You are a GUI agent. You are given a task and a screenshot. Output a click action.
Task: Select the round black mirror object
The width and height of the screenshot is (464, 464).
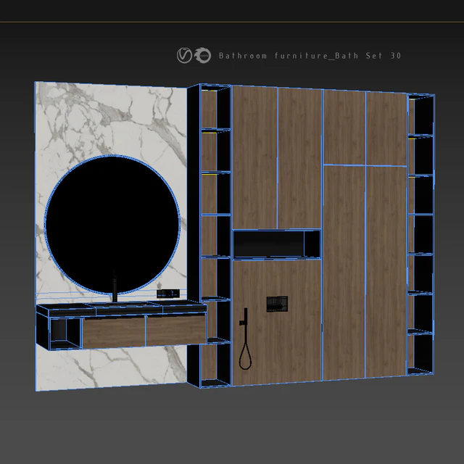(112, 225)
